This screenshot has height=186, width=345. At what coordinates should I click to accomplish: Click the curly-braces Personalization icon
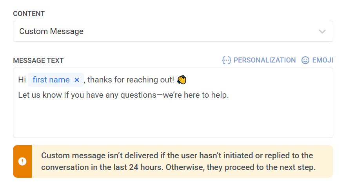click(x=226, y=60)
